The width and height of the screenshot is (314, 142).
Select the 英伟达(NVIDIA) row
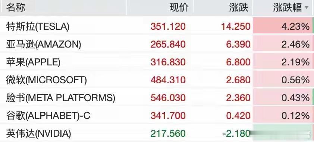click(x=157, y=133)
